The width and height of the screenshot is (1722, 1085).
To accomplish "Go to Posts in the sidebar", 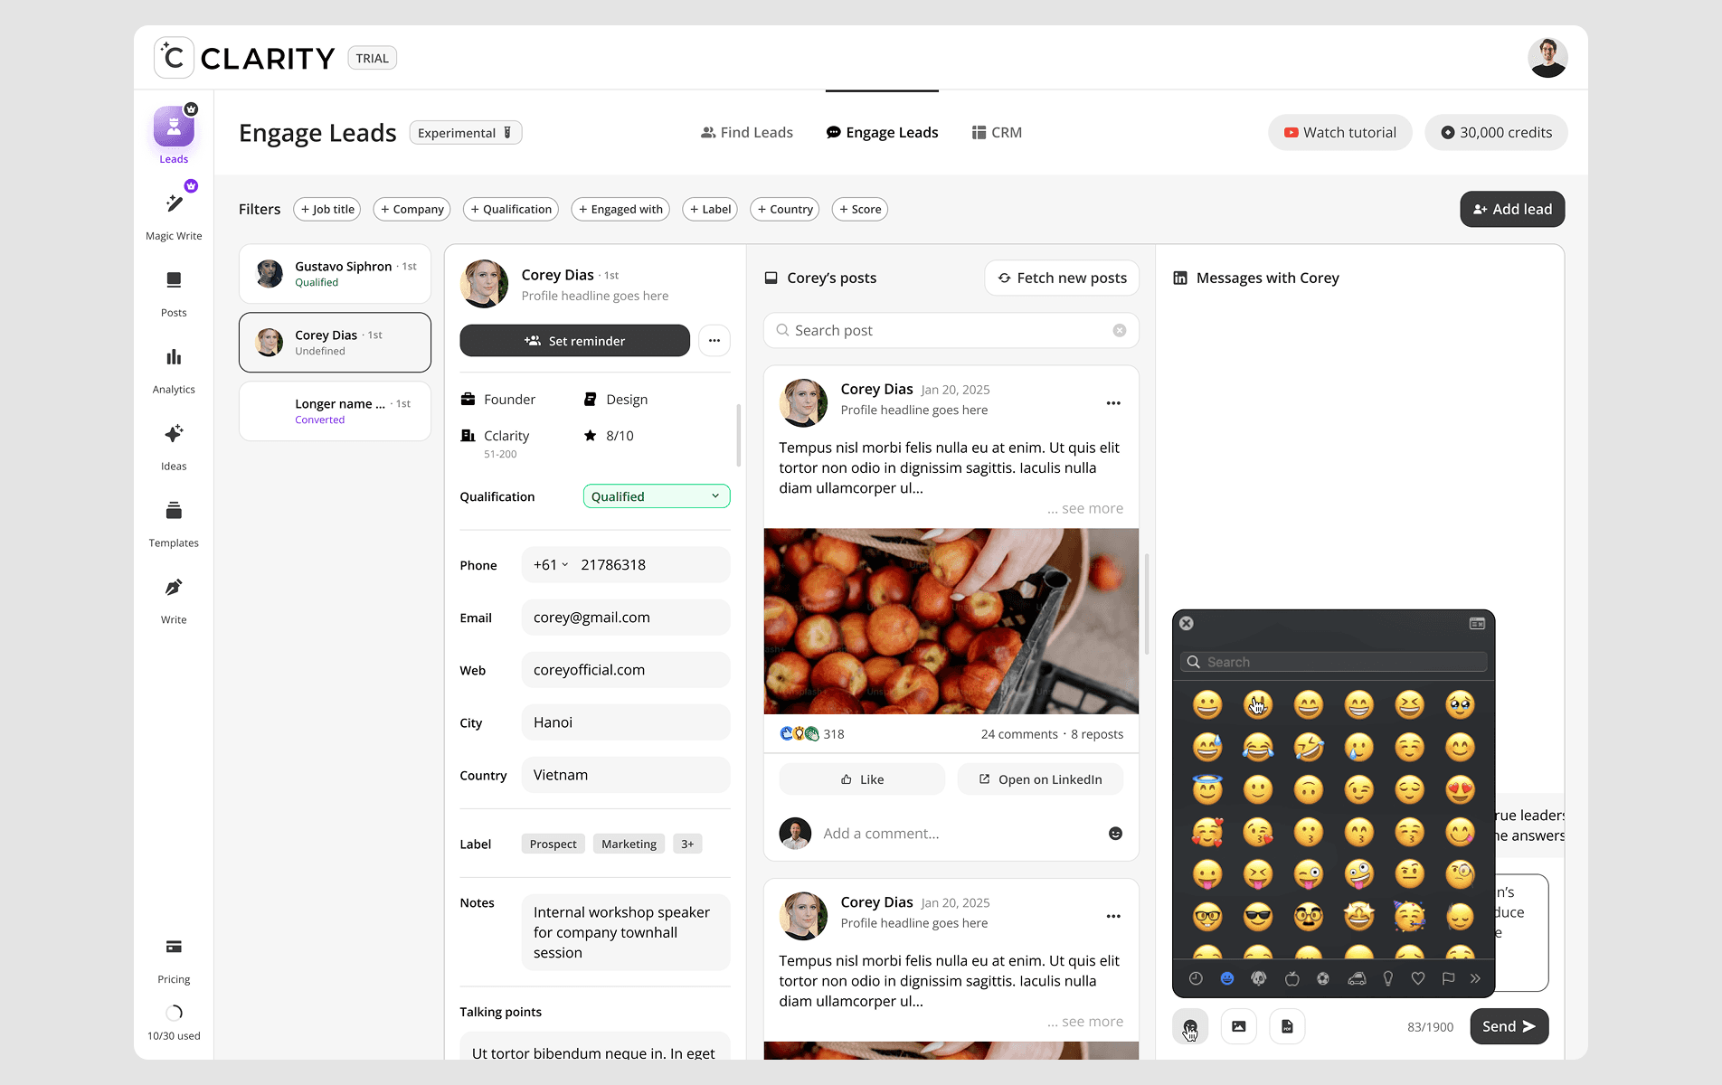I will (x=174, y=294).
